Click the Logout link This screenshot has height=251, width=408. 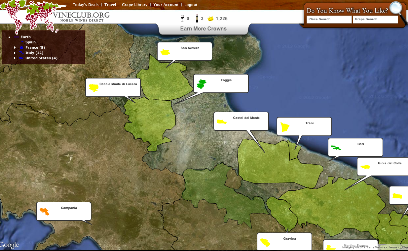tap(191, 5)
